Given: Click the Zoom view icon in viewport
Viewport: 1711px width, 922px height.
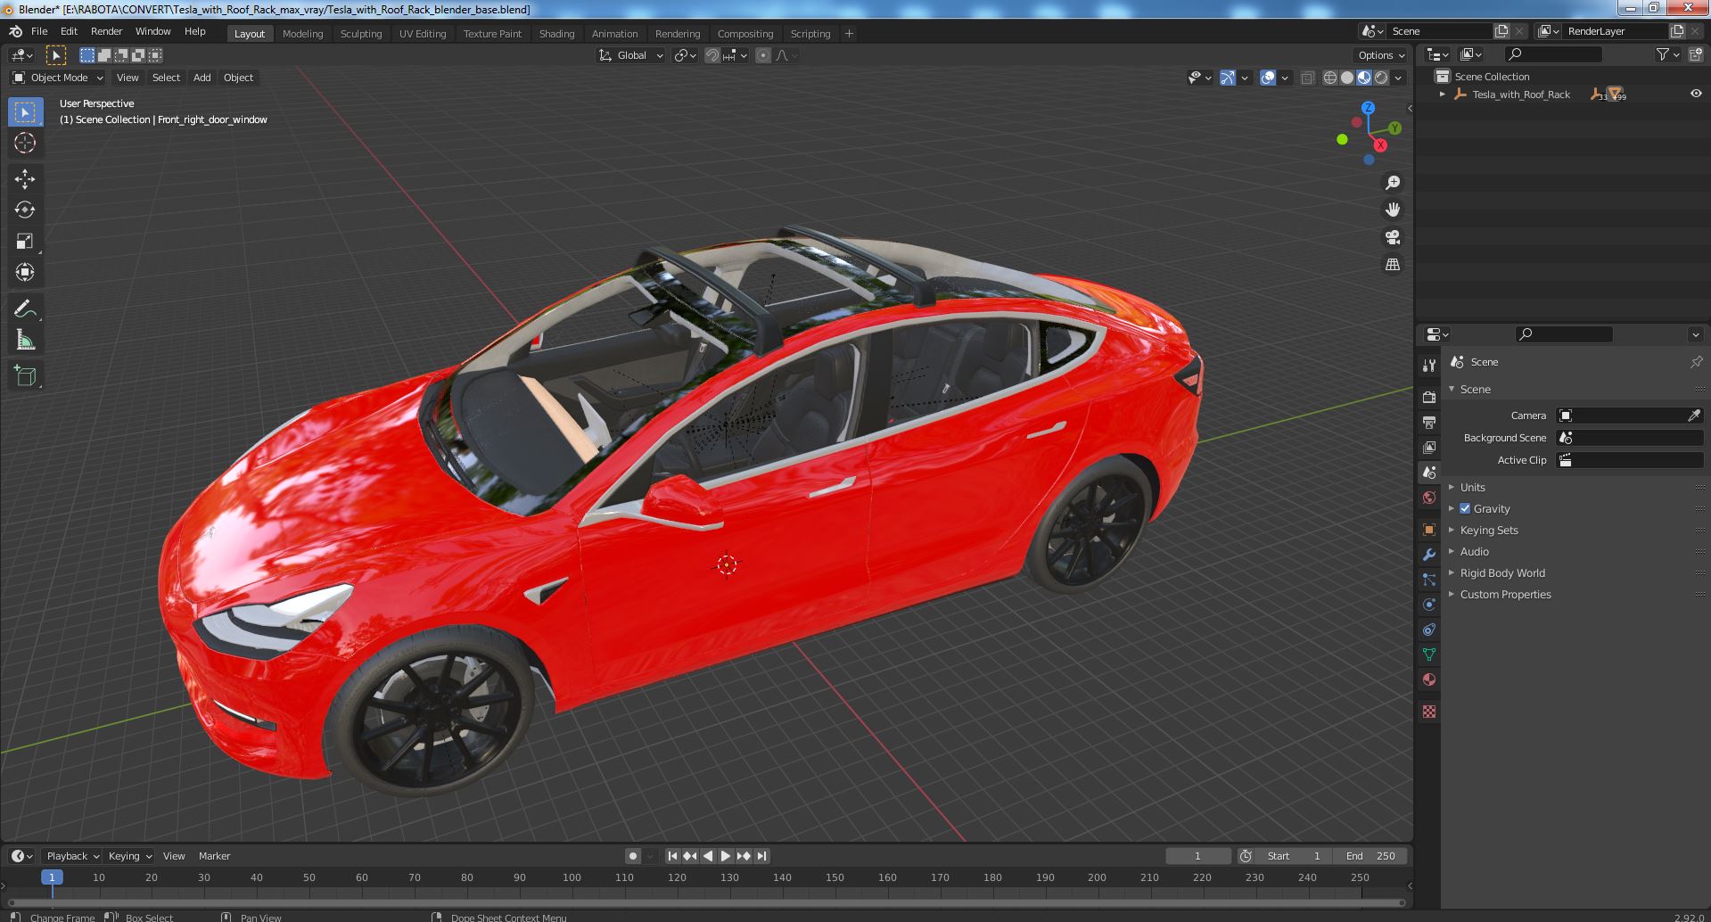Looking at the screenshot, I should pyautogui.click(x=1392, y=183).
